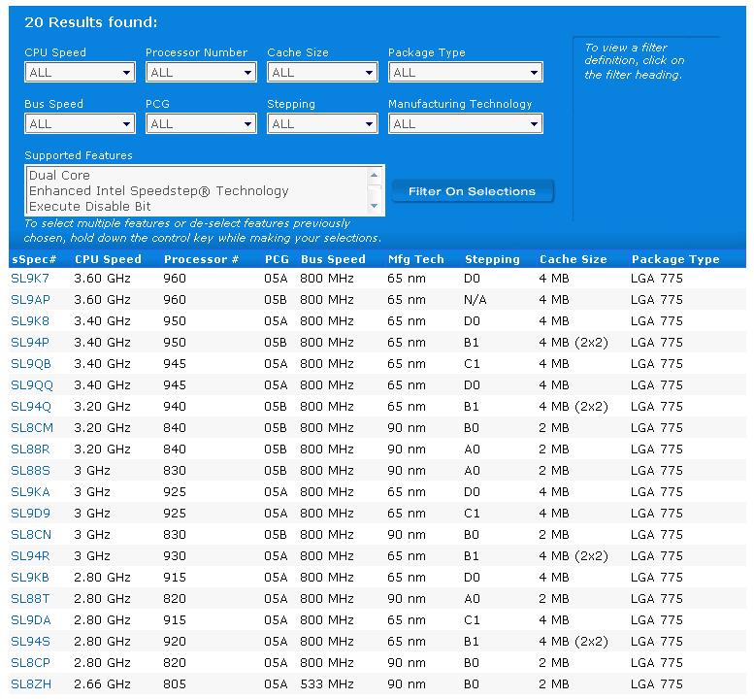
Task: Click the Stepping filter heading
Action: tap(291, 104)
